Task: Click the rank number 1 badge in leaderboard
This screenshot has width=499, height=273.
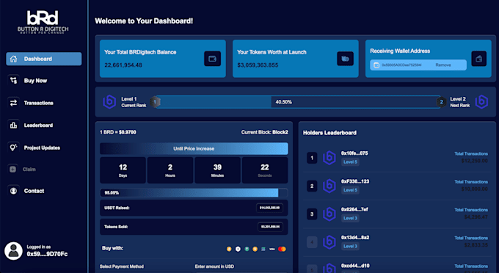Action: (x=312, y=158)
